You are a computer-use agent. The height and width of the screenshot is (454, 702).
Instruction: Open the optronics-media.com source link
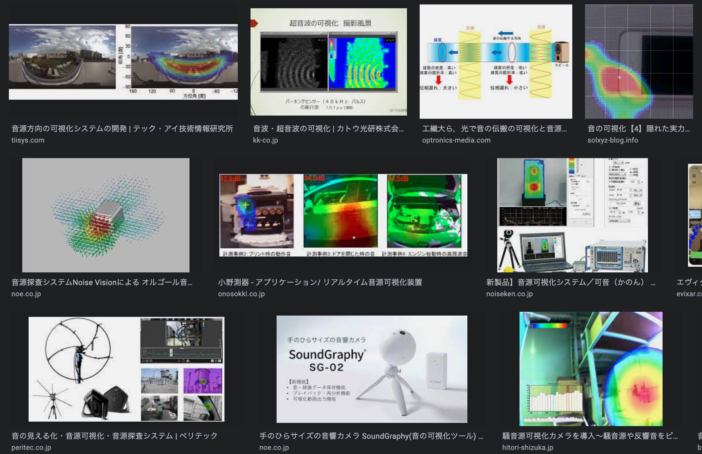point(456,140)
